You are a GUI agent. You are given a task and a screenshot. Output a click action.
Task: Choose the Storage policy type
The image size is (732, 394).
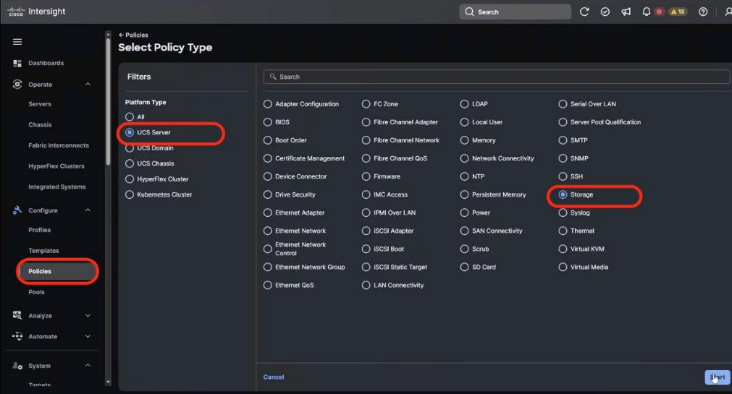[563, 194]
